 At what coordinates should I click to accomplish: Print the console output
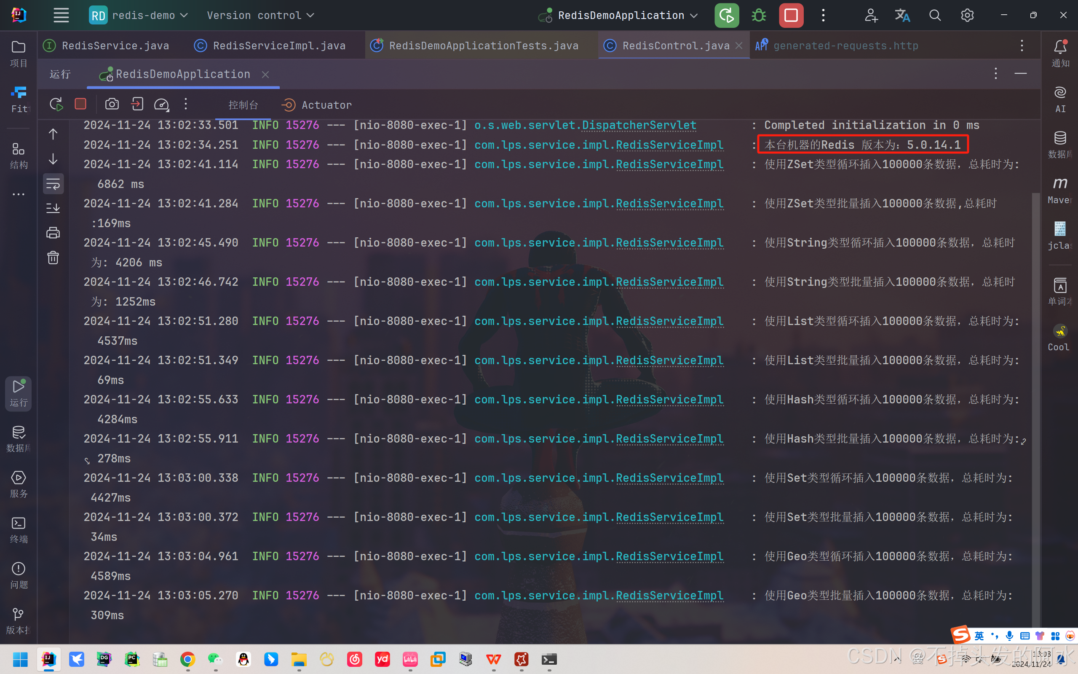tap(53, 233)
